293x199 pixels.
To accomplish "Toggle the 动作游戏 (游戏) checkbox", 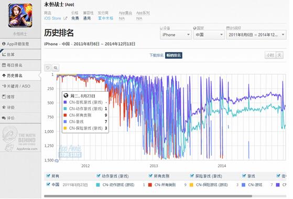I will (99, 175).
